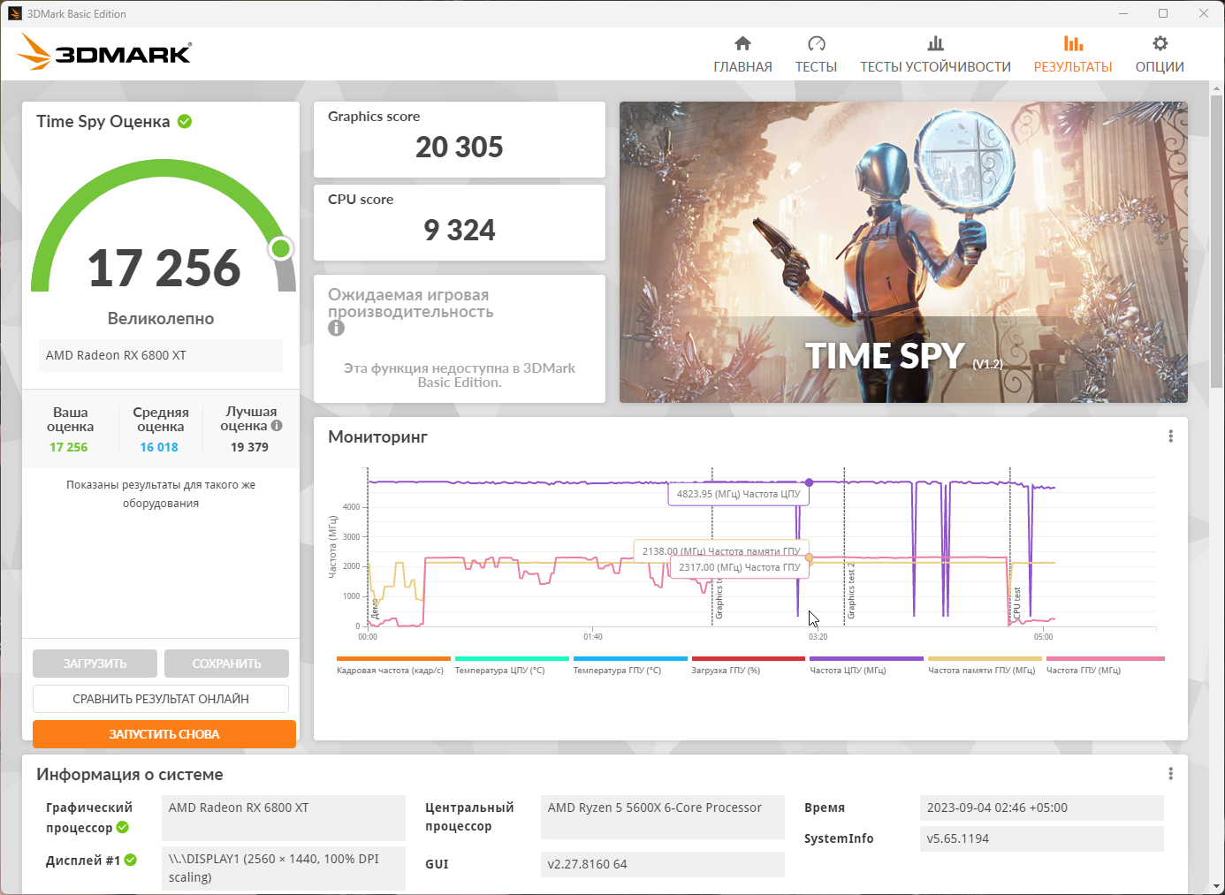Open the ГЛАВНАЯ home icon
Screen dimensions: 1225x895
point(742,43)
